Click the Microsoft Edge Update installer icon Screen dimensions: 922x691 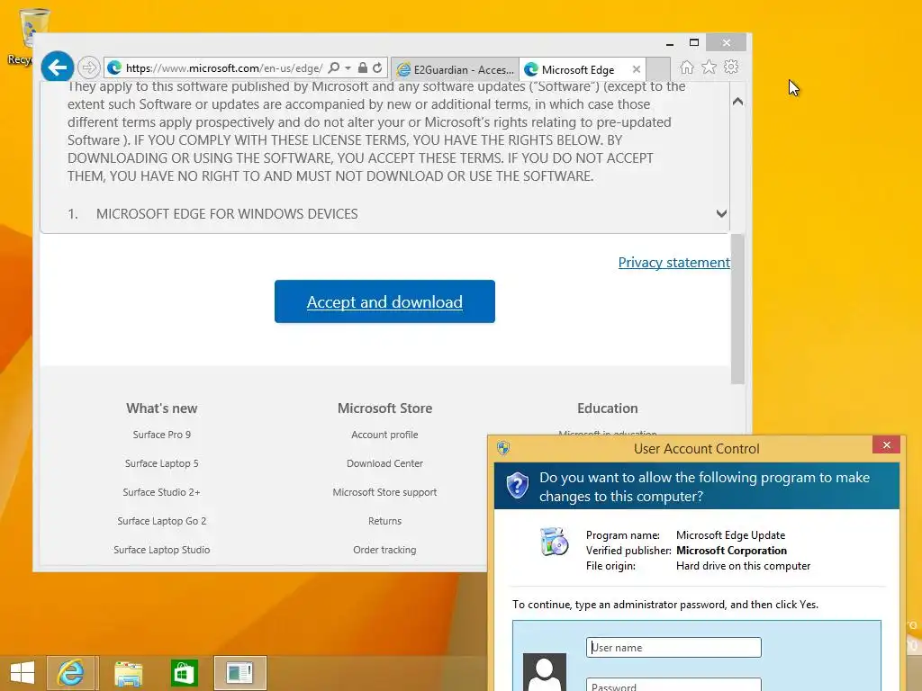click(x=554, y=541)
